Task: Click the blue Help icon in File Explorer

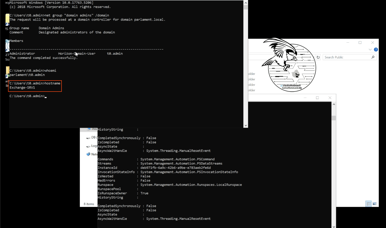Action: point(376,49)
